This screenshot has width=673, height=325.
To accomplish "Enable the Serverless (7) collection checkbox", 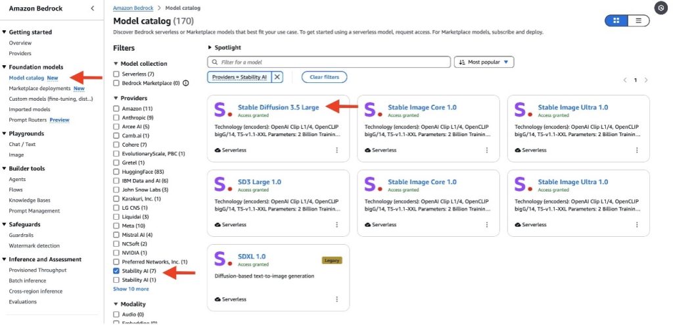I will pyautogui.click(x=116, y=74).
